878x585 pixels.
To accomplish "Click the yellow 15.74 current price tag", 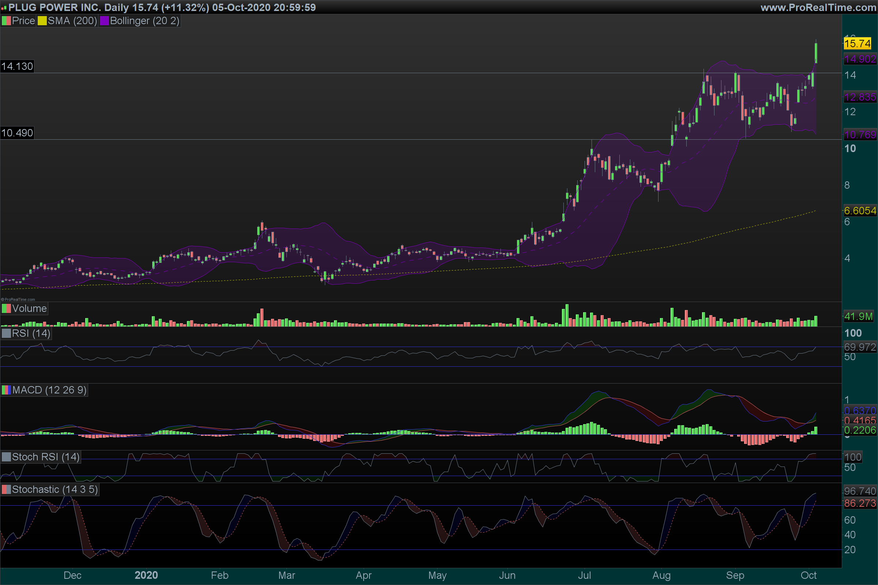I will (x=857, y=44).
